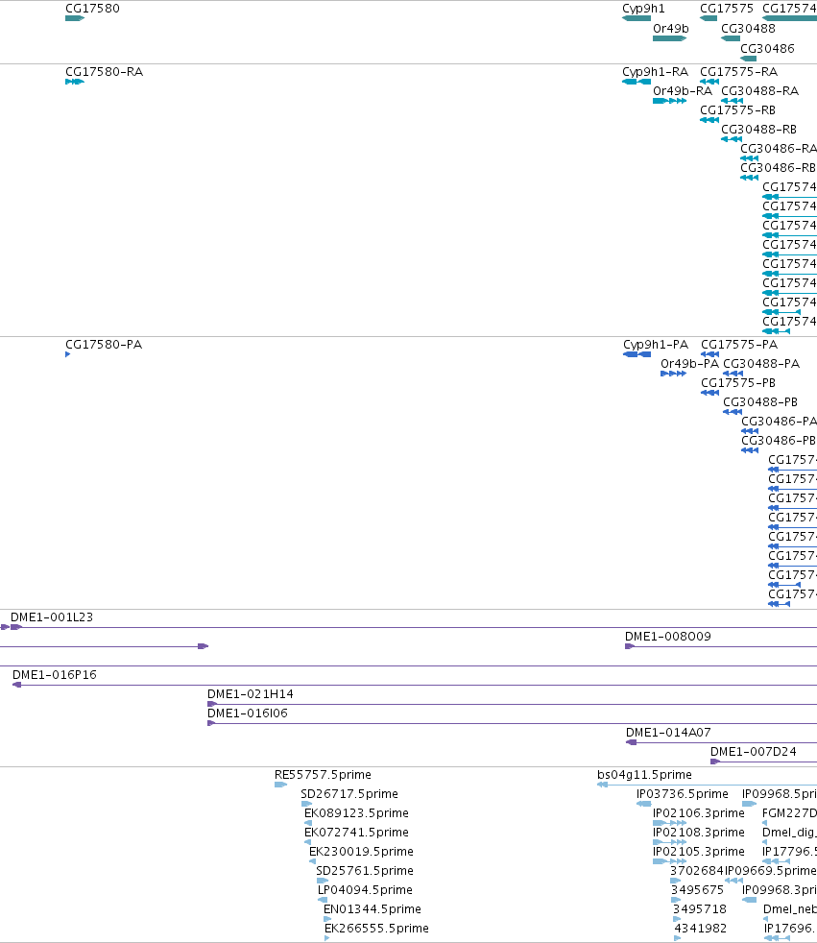Open the CG30488-PB protein label
This screenshot has height=943, width=817.
(x=760, y=402)
